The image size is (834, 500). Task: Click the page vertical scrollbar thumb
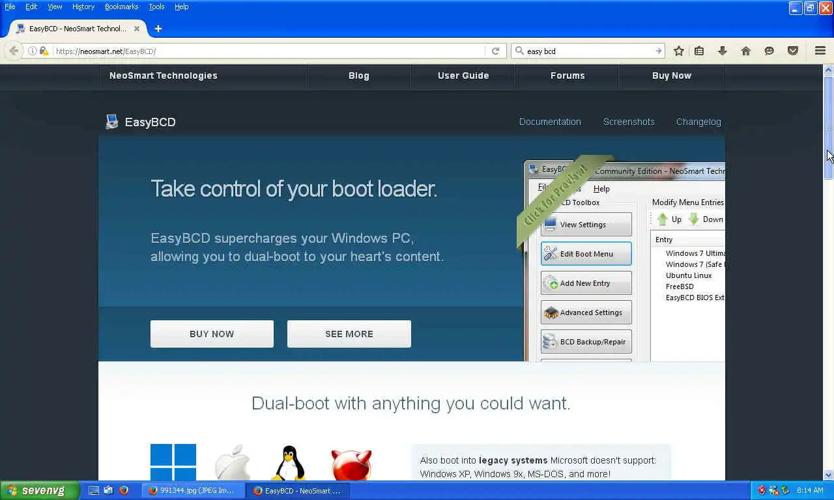point(829,127)
